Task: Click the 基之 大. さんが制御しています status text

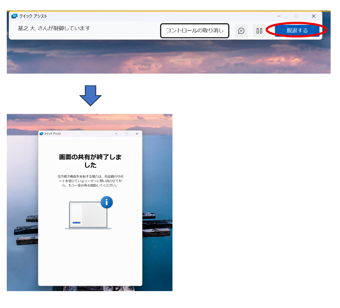Action: (x=54, y=28)
